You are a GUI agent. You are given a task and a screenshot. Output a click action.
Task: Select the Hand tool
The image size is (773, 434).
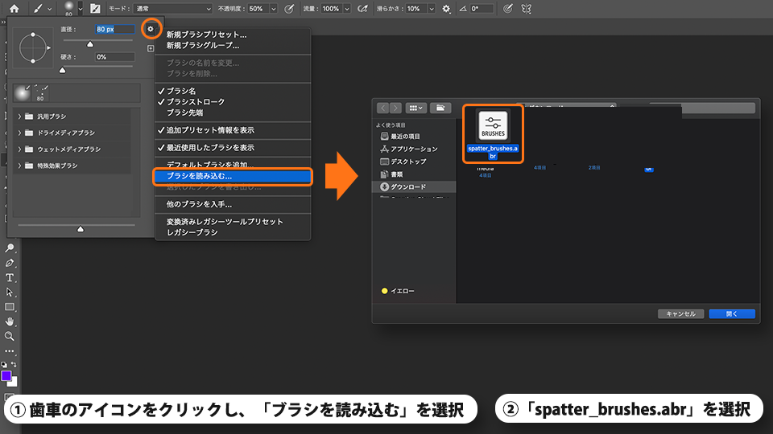point(10,321)
